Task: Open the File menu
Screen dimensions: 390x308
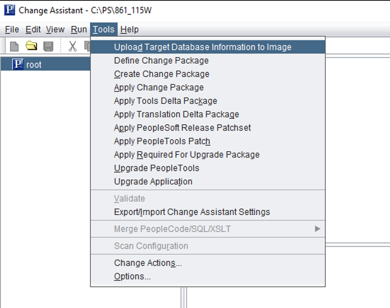Action: click(12, 29)
